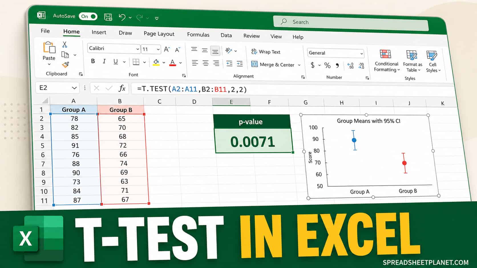Click the Accounting dollar format icon
This screenshot has height=268, width=477.
313,65
